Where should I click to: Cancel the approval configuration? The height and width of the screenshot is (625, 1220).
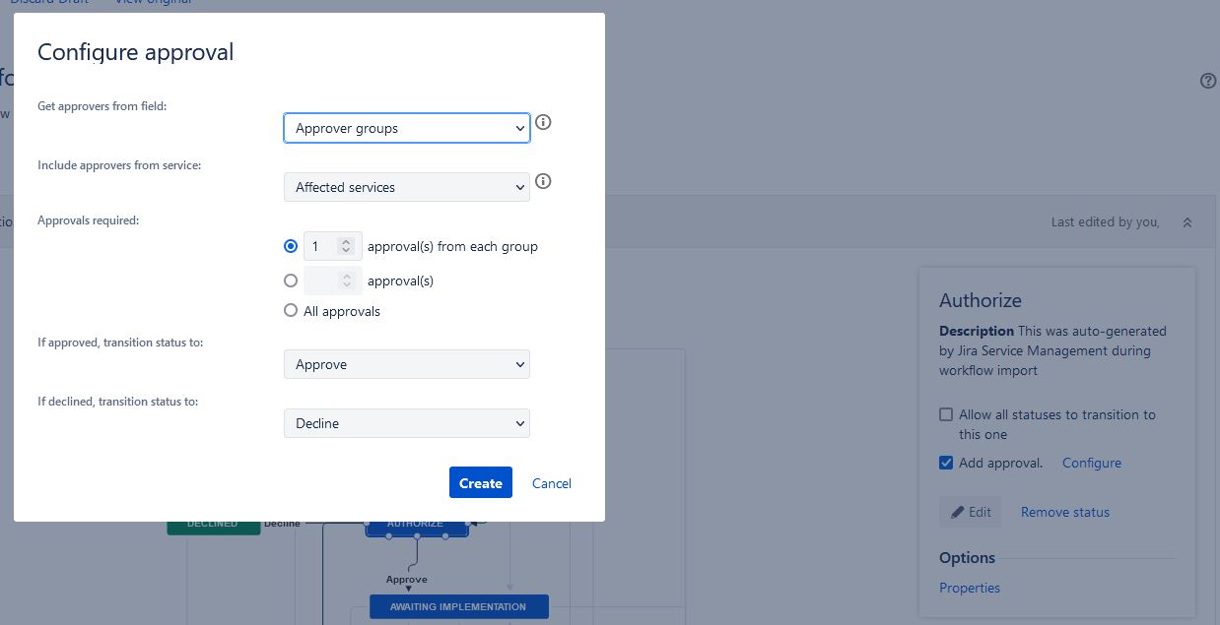pos(551,482)
